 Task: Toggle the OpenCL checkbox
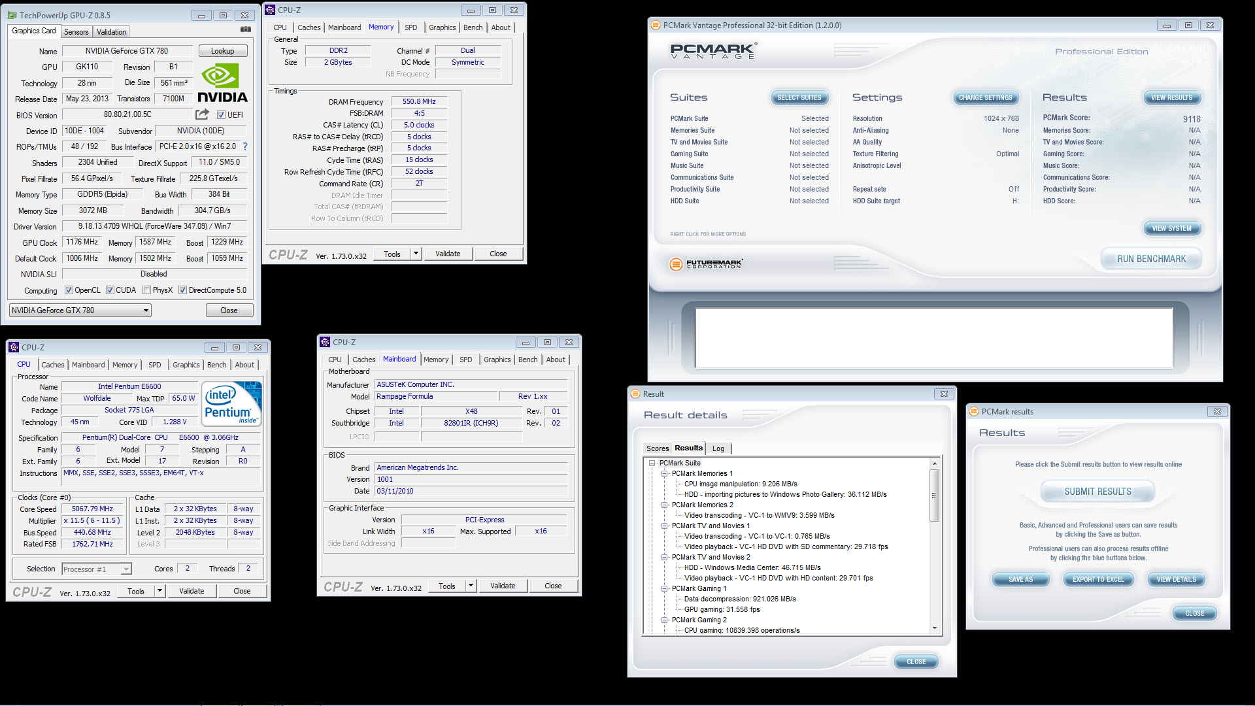pos(69,290)
